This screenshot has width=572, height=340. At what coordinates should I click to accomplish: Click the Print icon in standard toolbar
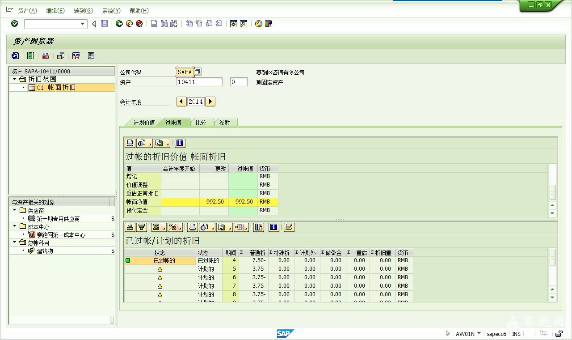click(154, 24)
